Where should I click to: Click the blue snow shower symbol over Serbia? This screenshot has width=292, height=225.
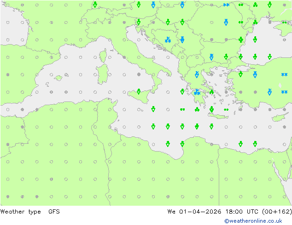click(182, 39)
